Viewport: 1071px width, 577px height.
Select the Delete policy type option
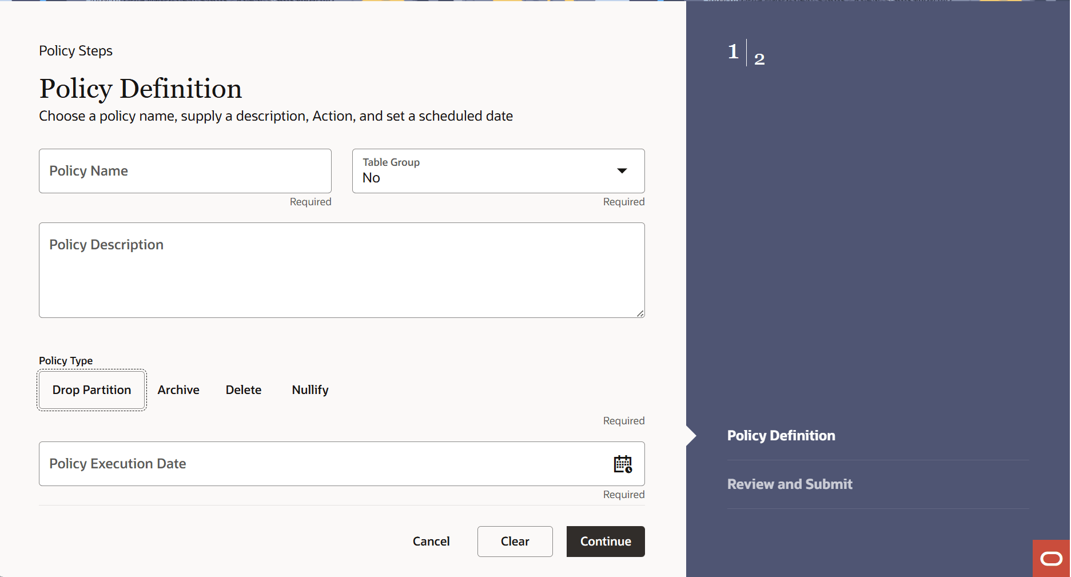243,389
